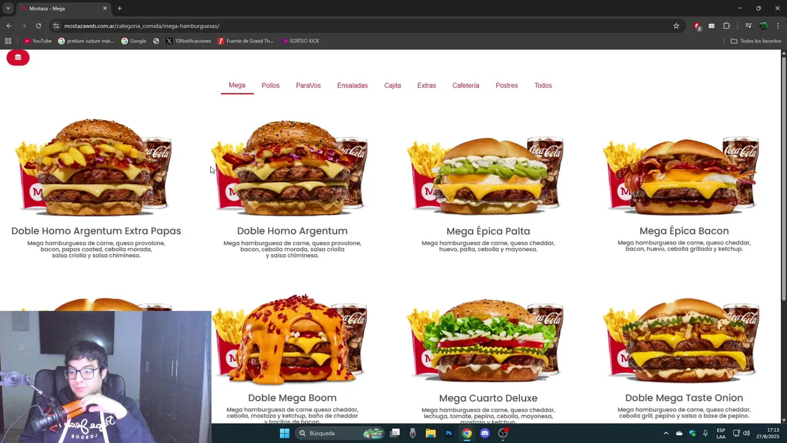Reload the page with the refresh icon
The image size is (787, 443).
[x=38, y=26]
